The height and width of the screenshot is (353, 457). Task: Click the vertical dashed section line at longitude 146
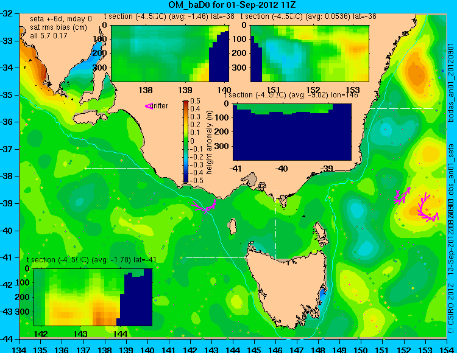pos(275,224)
